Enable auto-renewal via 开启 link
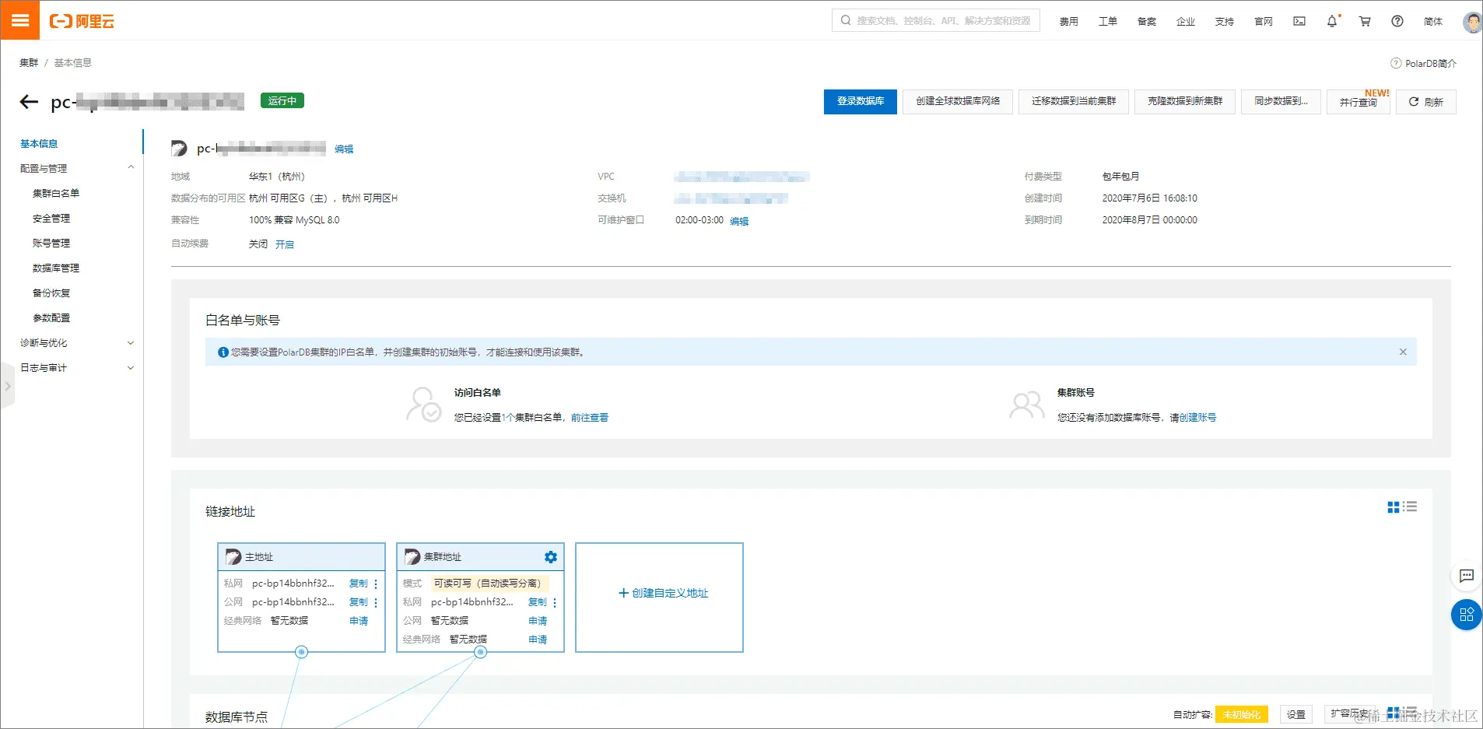 tap(285, 244)
